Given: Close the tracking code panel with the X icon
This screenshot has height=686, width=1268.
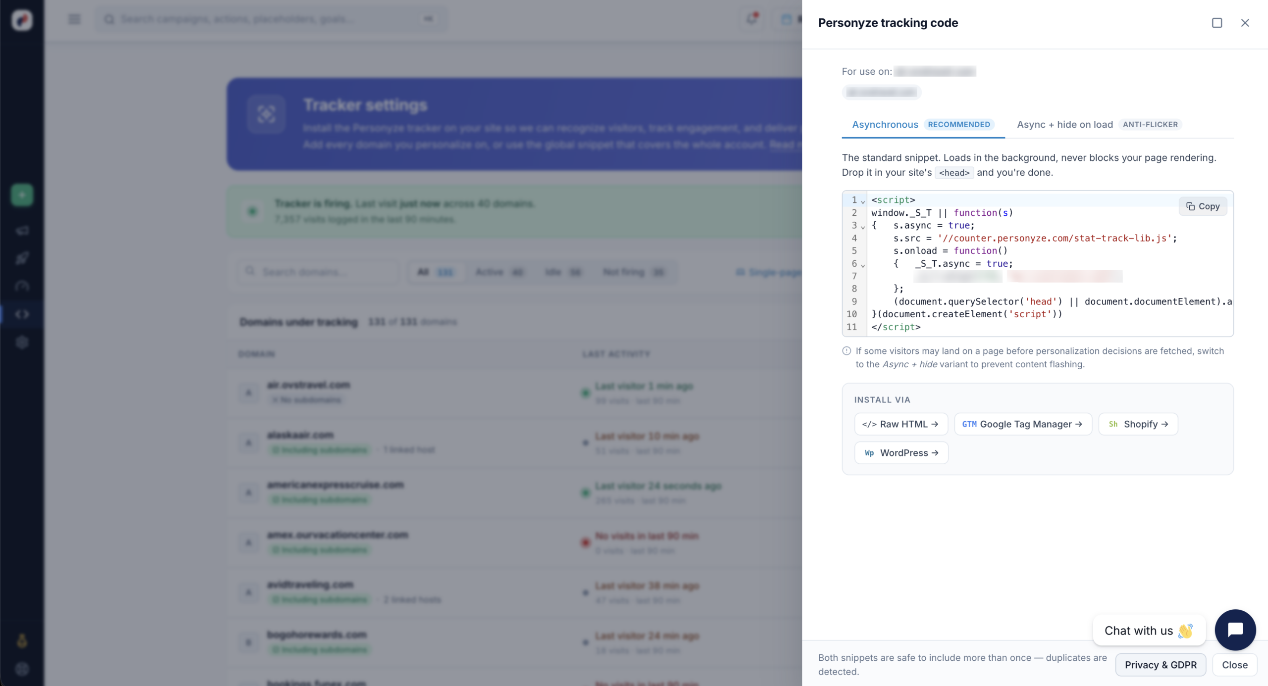Looking at the screenshot, I should pos(1245,23).
